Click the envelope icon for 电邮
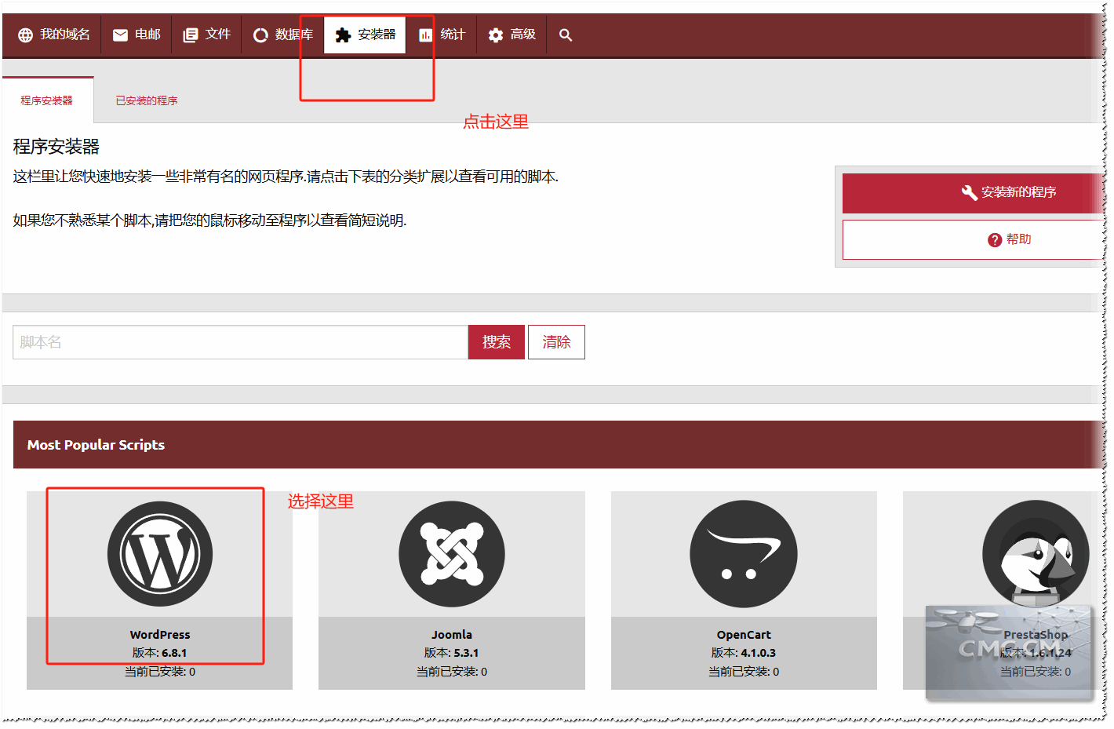1114x729 pixels. (x=120, y=35)
